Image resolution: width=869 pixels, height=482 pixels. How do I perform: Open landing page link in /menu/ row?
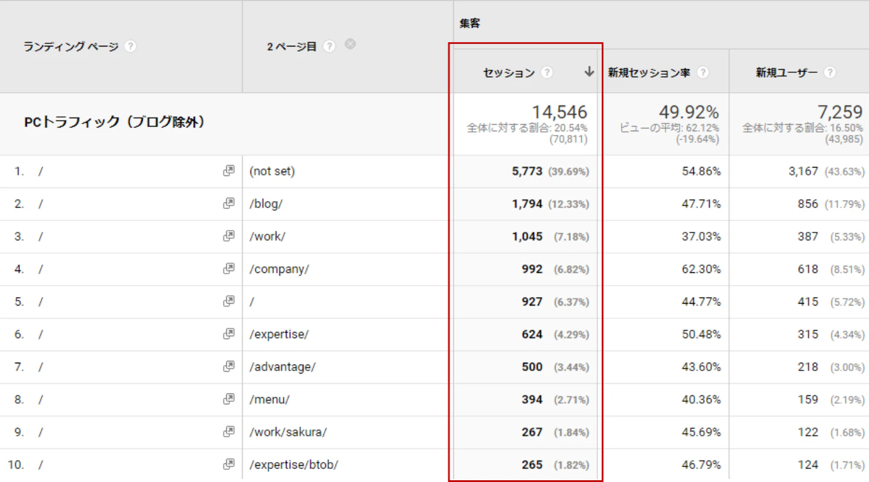click(x=229, y=399)
